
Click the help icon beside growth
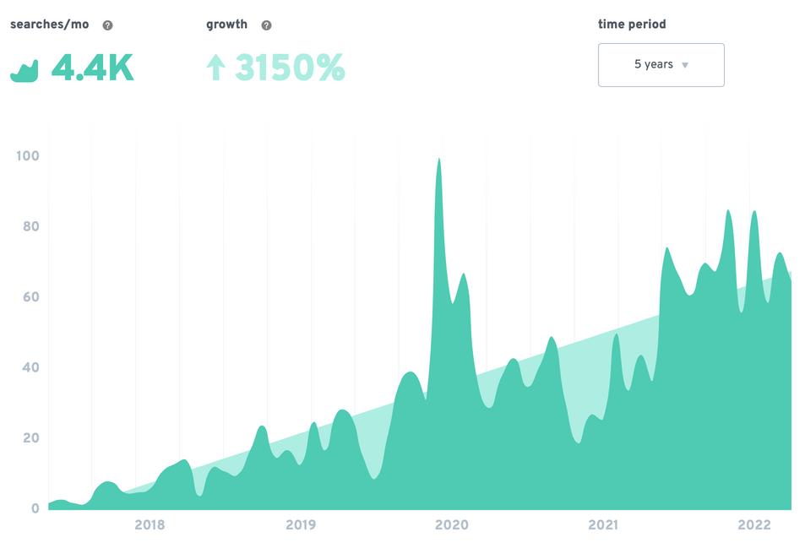tap(266, 25)
